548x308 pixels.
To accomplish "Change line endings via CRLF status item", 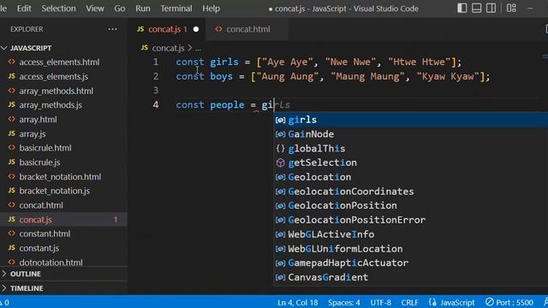I will 409,302.
